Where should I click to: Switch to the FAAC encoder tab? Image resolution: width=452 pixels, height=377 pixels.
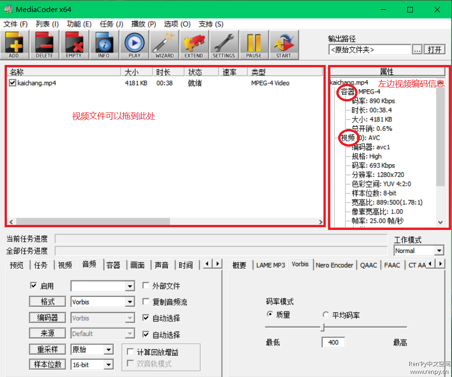coord(392,265)
